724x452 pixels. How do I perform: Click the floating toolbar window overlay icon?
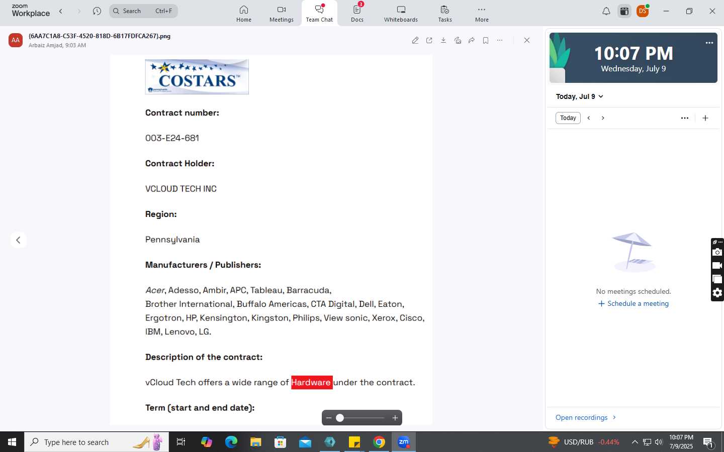[x=717, y=279]
